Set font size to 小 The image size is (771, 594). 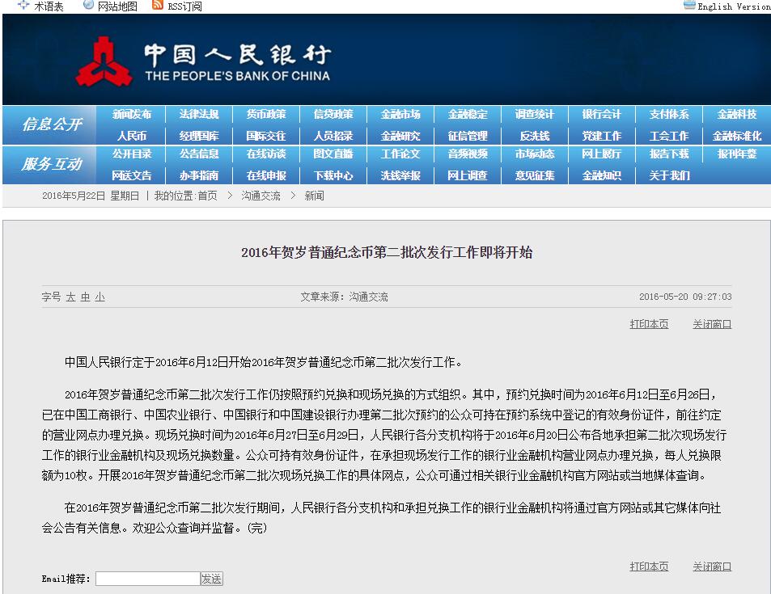click(x=100, y=297)
